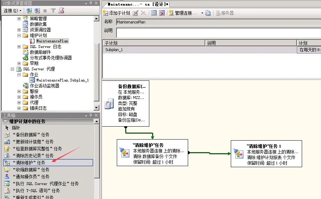Screen dimensions: 321x199
Task: Open the dropdown arrow beside 管理连接
Action: coord(202,13)
